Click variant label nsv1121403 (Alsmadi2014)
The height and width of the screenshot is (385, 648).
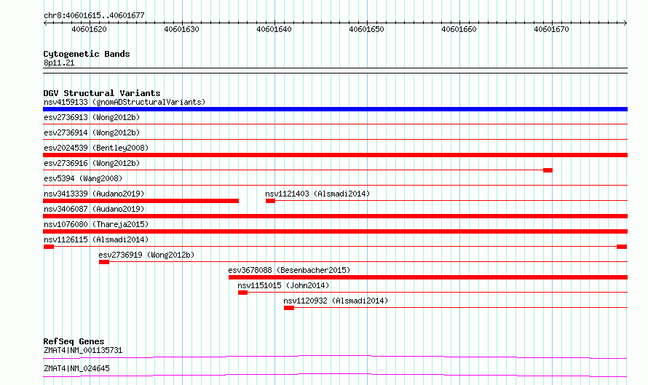click(317, 194)
